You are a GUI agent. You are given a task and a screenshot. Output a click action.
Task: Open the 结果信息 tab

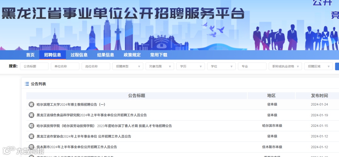(x=105, y=55)
